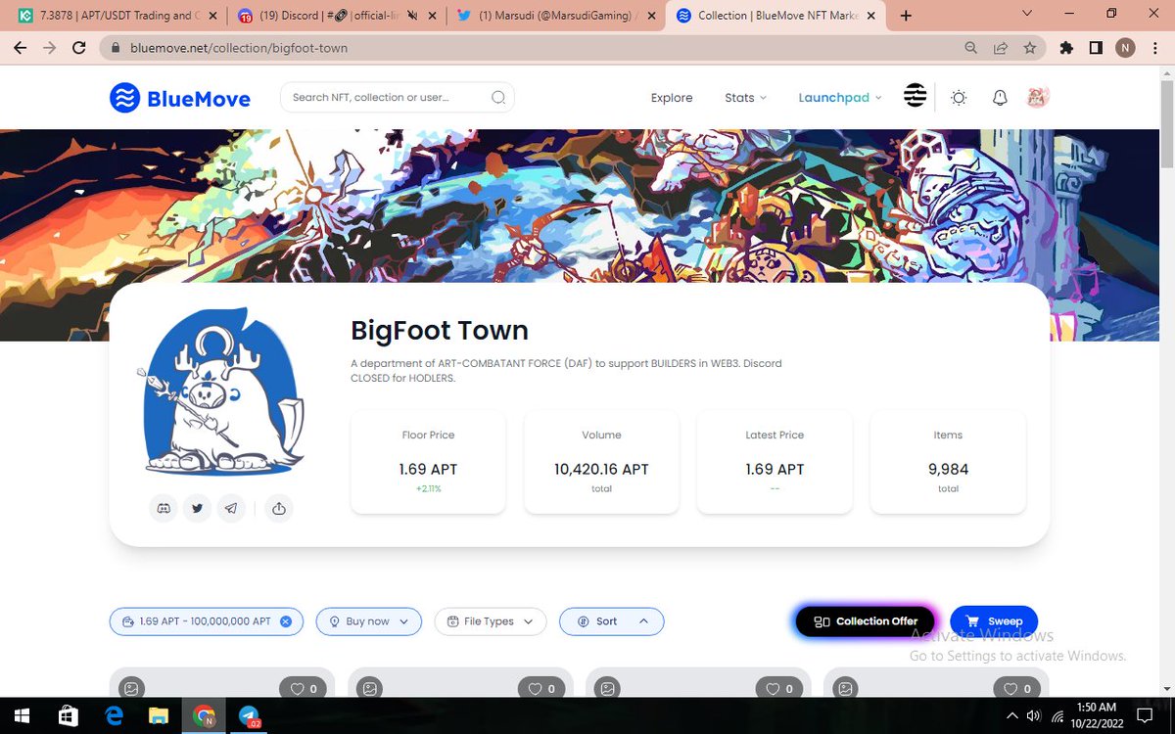Click the image icon on third NFT card

tap(608, 689)
